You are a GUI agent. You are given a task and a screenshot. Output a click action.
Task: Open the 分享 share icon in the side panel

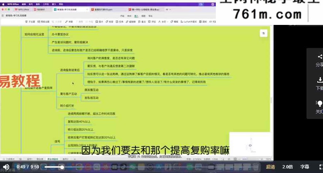[x=319, y=57]
